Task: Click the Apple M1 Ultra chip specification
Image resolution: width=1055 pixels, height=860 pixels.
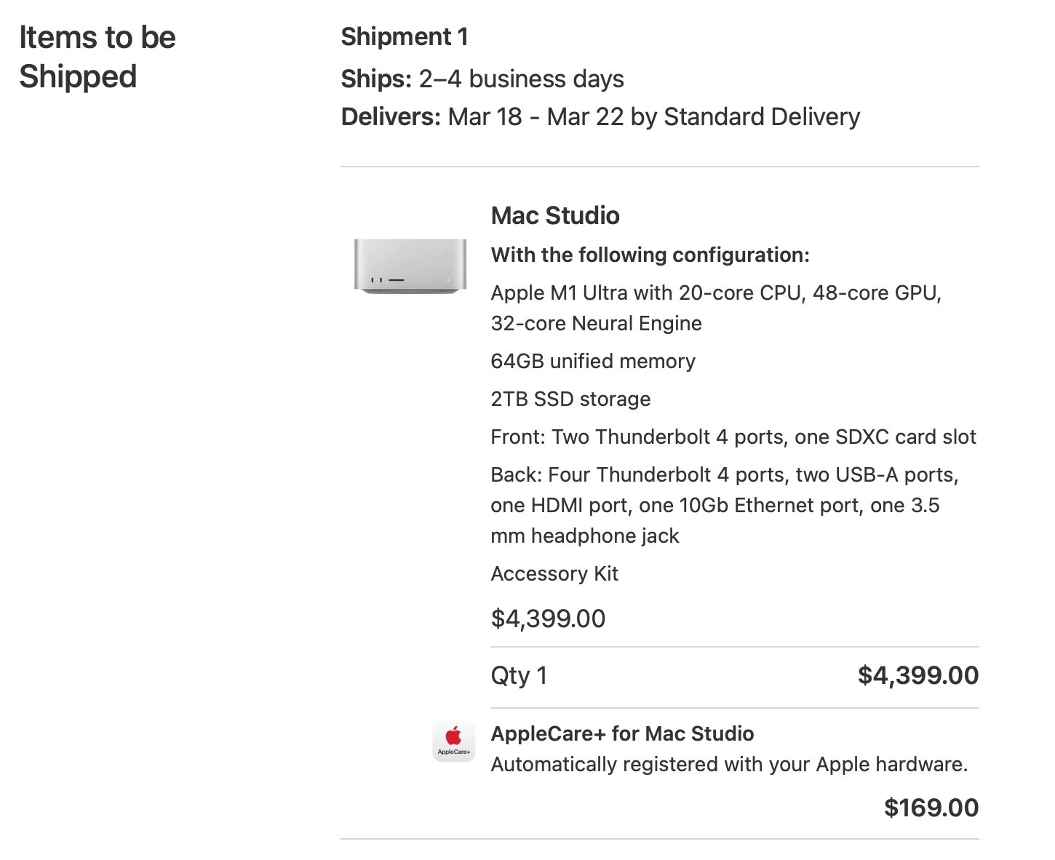Action: pyautogui.click(x=716, y=308)
